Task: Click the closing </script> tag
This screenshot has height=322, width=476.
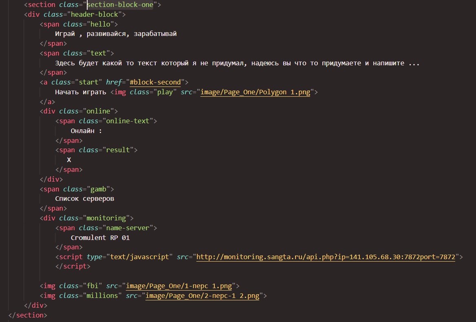Action: click(73, 266)
